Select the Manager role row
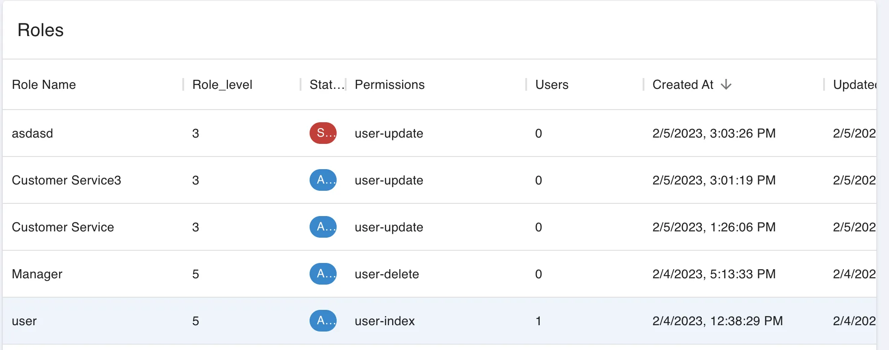 (x=37, y=274)
